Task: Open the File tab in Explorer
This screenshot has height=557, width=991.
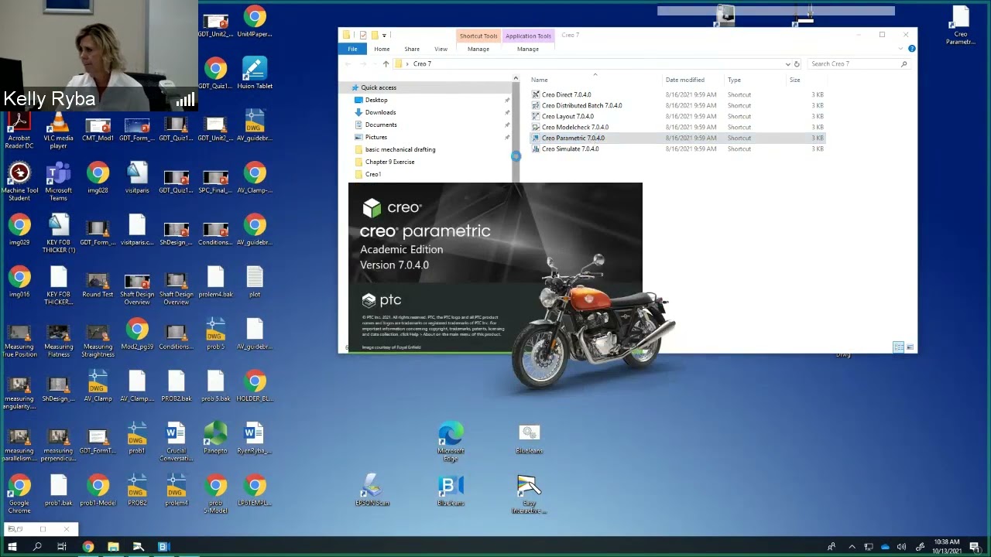Action: coord(352,49)
